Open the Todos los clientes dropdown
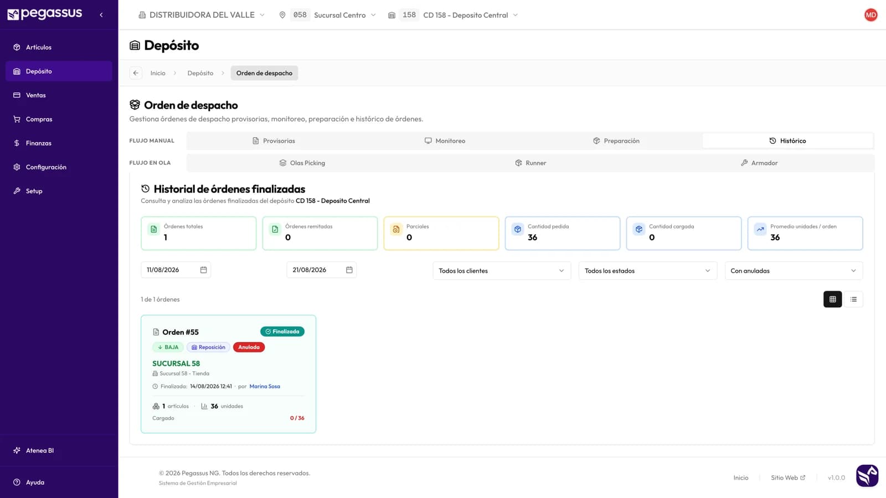Viewport: 886px width, 498px height. tap(502, 271)
